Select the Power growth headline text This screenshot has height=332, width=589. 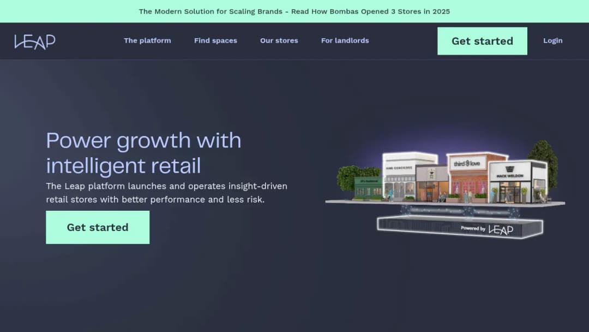tap(143, 153)
